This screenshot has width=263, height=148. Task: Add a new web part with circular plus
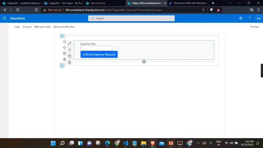coord(144,62)
